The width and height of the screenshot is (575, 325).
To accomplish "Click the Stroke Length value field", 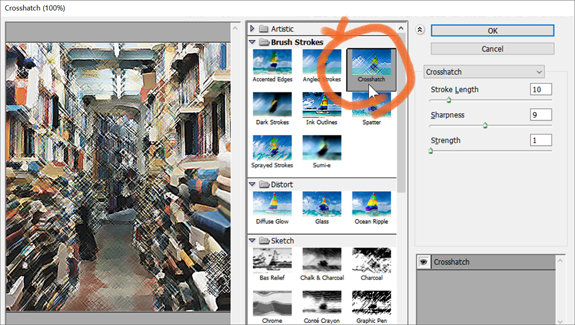I will click(540, 90).
